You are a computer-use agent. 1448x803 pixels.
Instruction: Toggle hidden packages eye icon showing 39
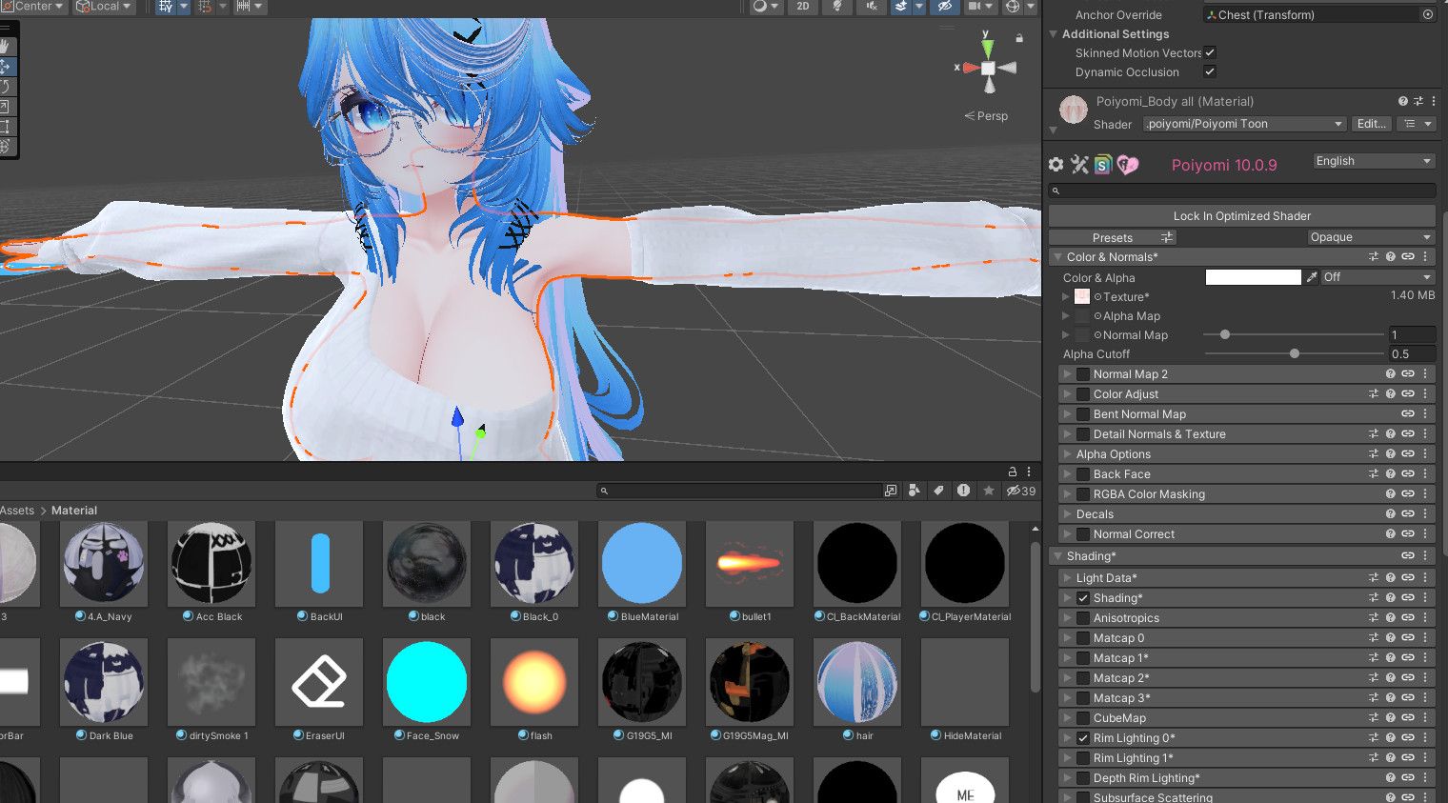[1021, 491]
